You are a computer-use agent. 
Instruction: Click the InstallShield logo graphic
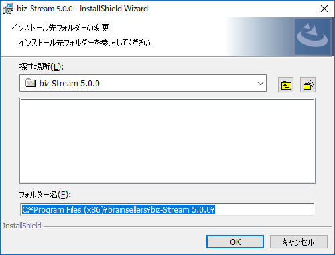(x=312, y=37)
